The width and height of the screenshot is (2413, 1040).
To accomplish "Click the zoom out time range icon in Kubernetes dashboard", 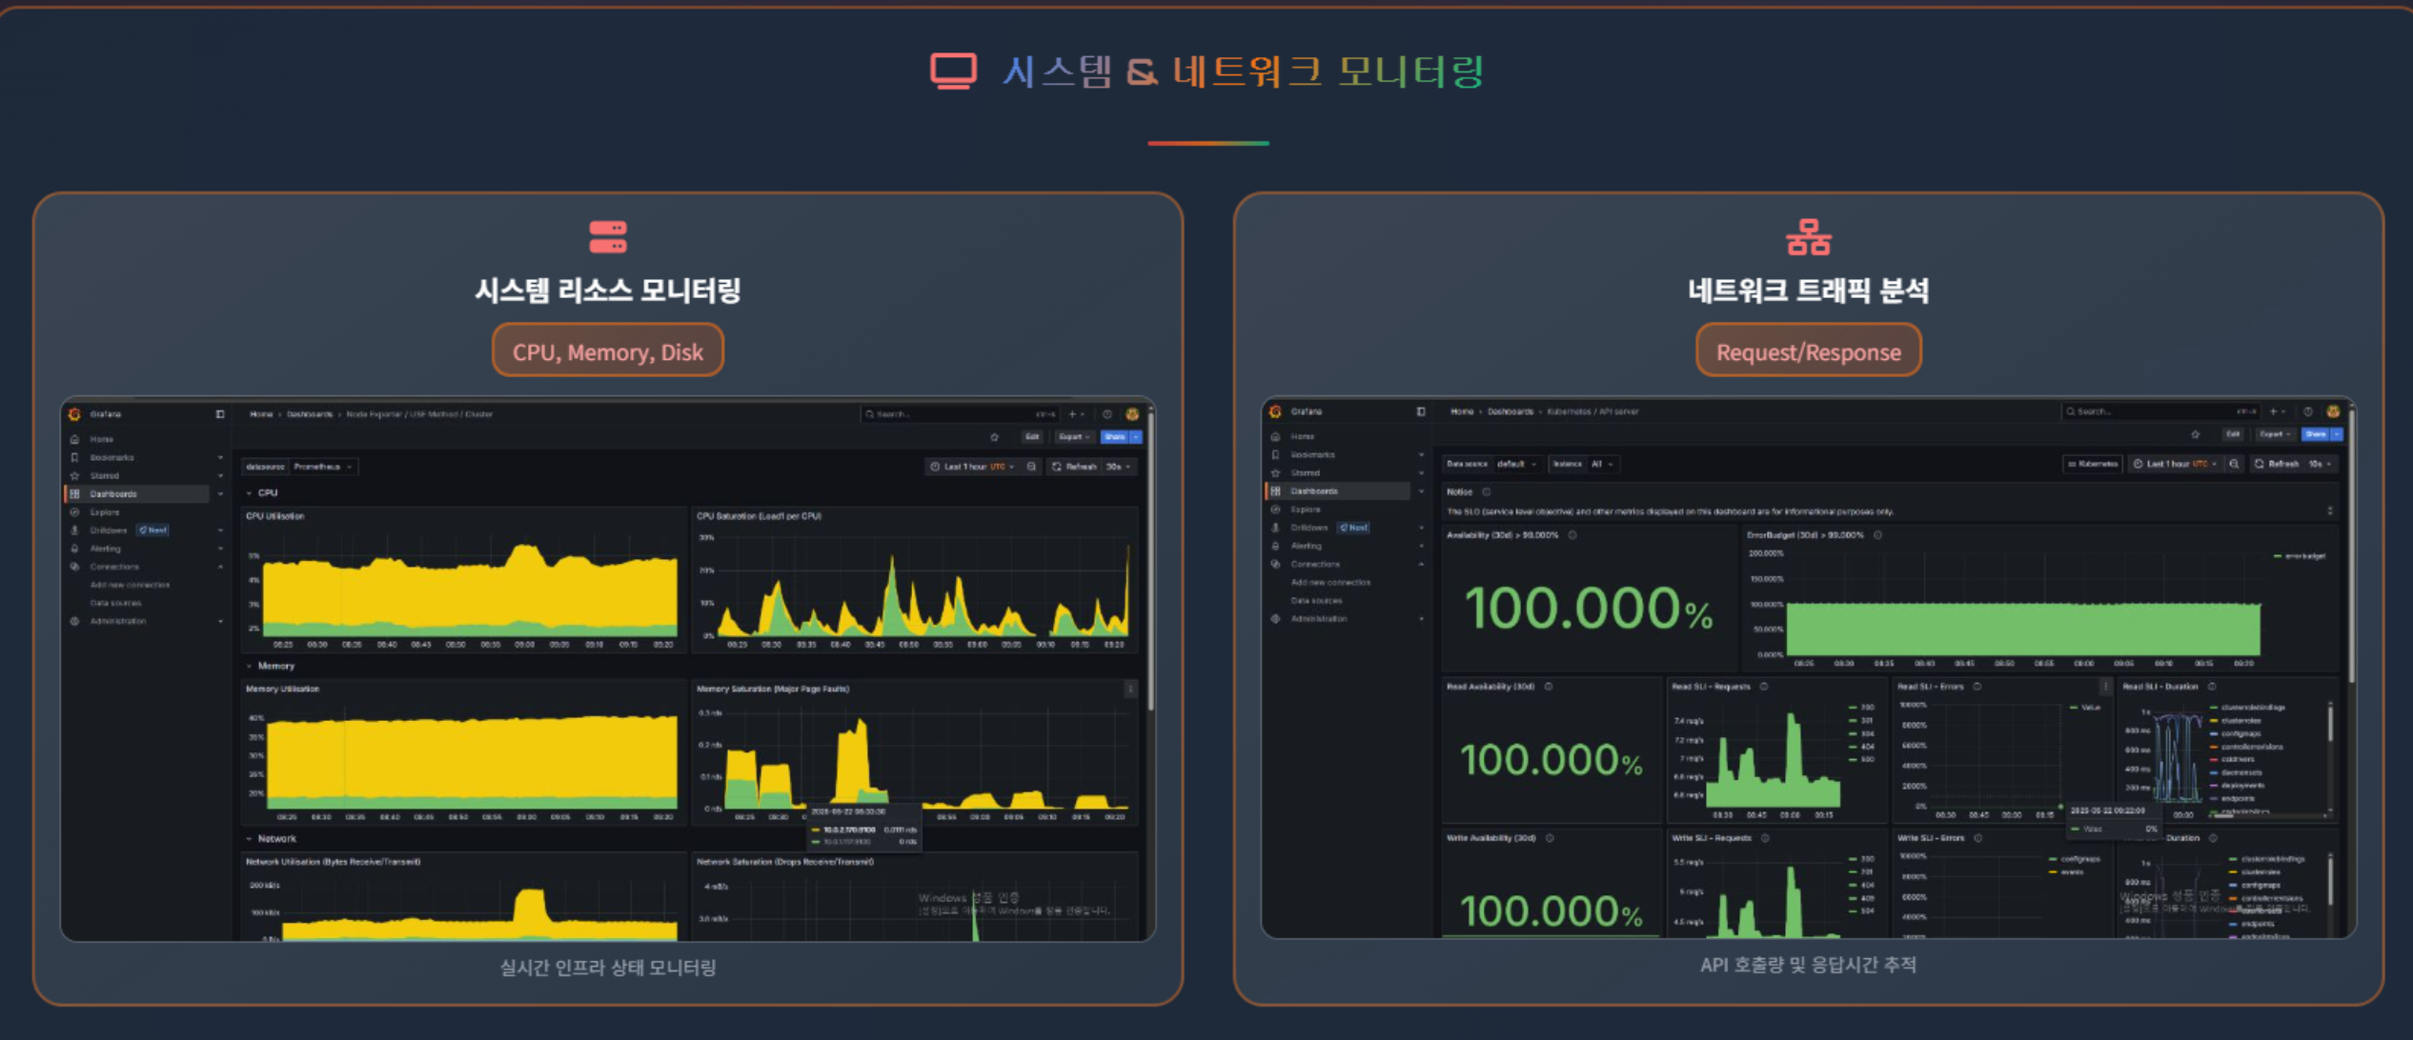I will [2234, 464].
